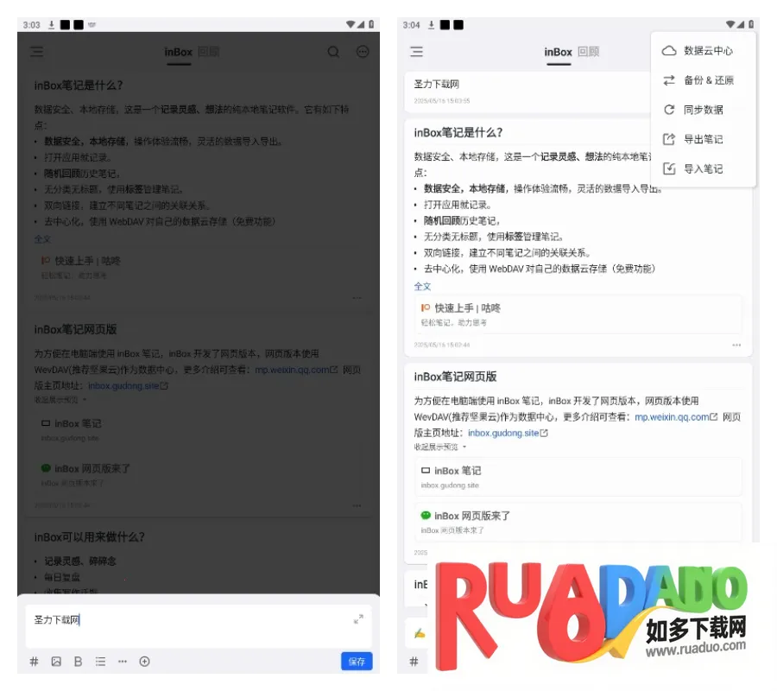
Task: Switch to inBox tab in left screen
Action: tap(179, 52)
